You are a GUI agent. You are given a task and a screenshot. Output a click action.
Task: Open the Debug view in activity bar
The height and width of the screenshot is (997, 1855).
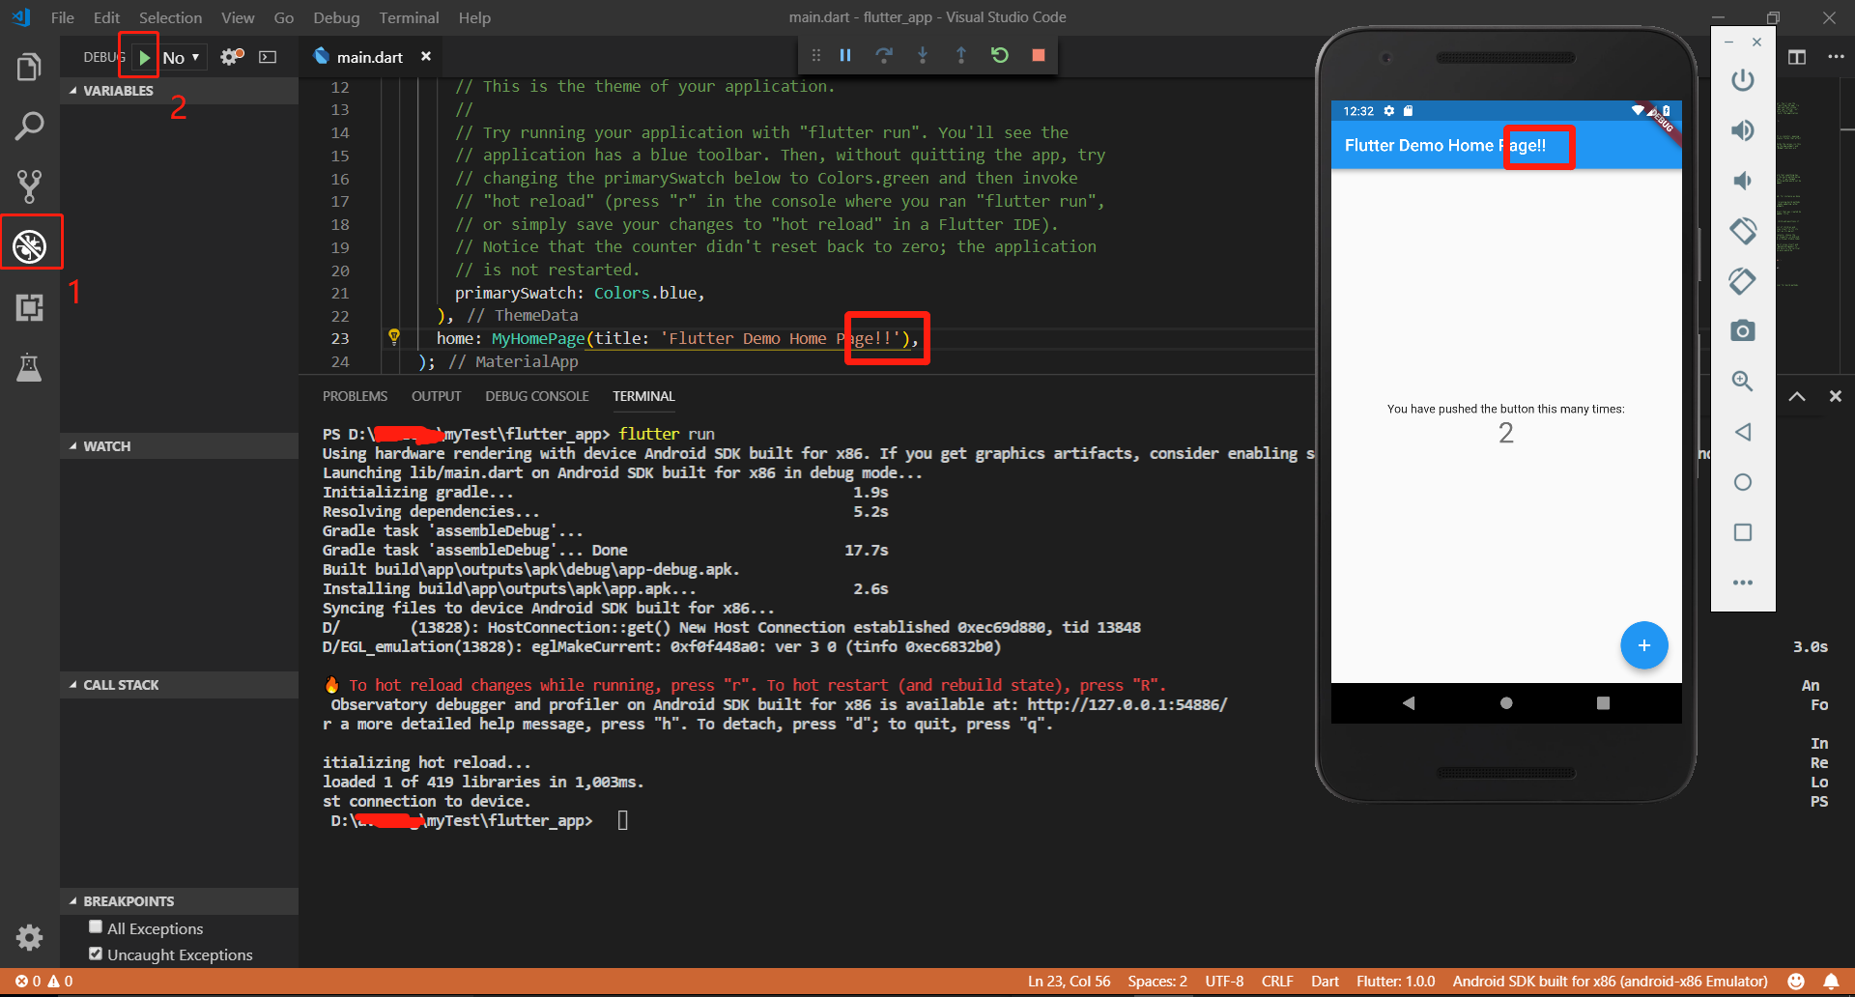(x=29, y=246)
